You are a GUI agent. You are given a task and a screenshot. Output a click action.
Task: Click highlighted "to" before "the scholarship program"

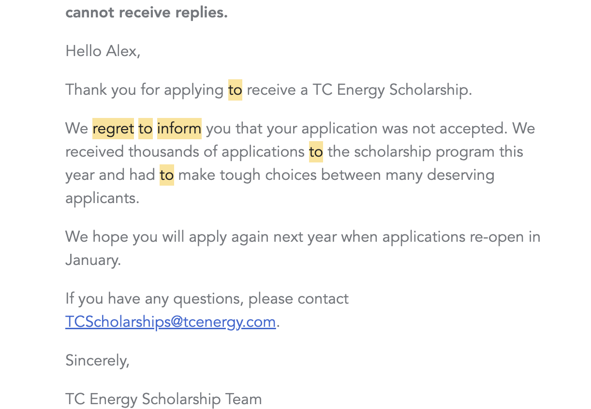point(316,152)
